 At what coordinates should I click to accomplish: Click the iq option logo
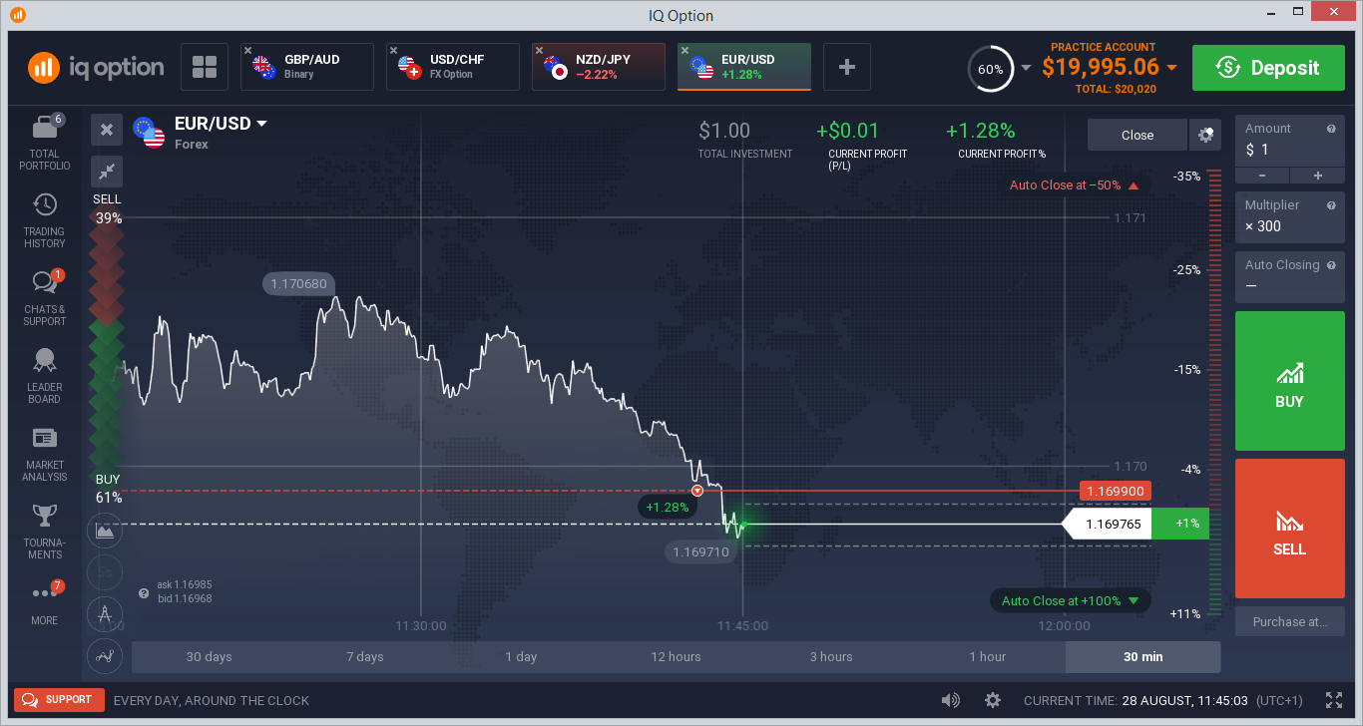96,67
